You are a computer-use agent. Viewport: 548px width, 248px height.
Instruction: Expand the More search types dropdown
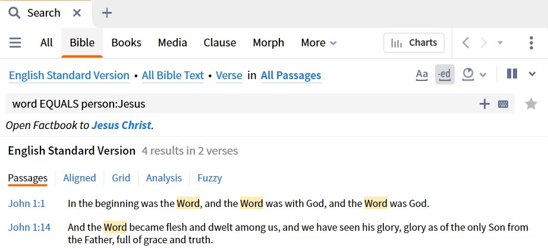[x=319, y=43]
